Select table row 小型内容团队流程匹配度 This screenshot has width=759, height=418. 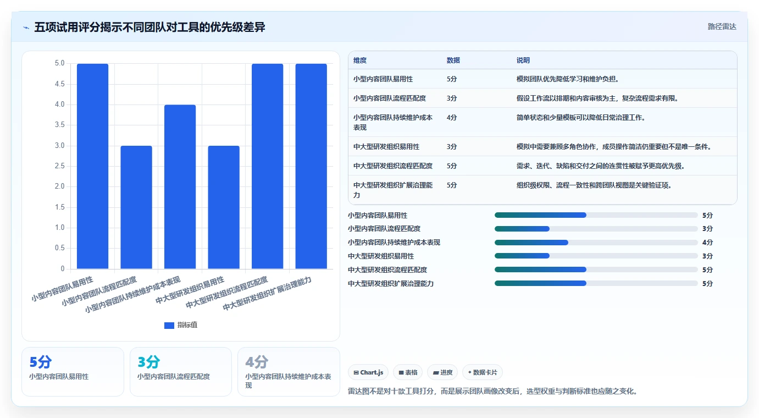pyautogui.click(x=542, y=98)
